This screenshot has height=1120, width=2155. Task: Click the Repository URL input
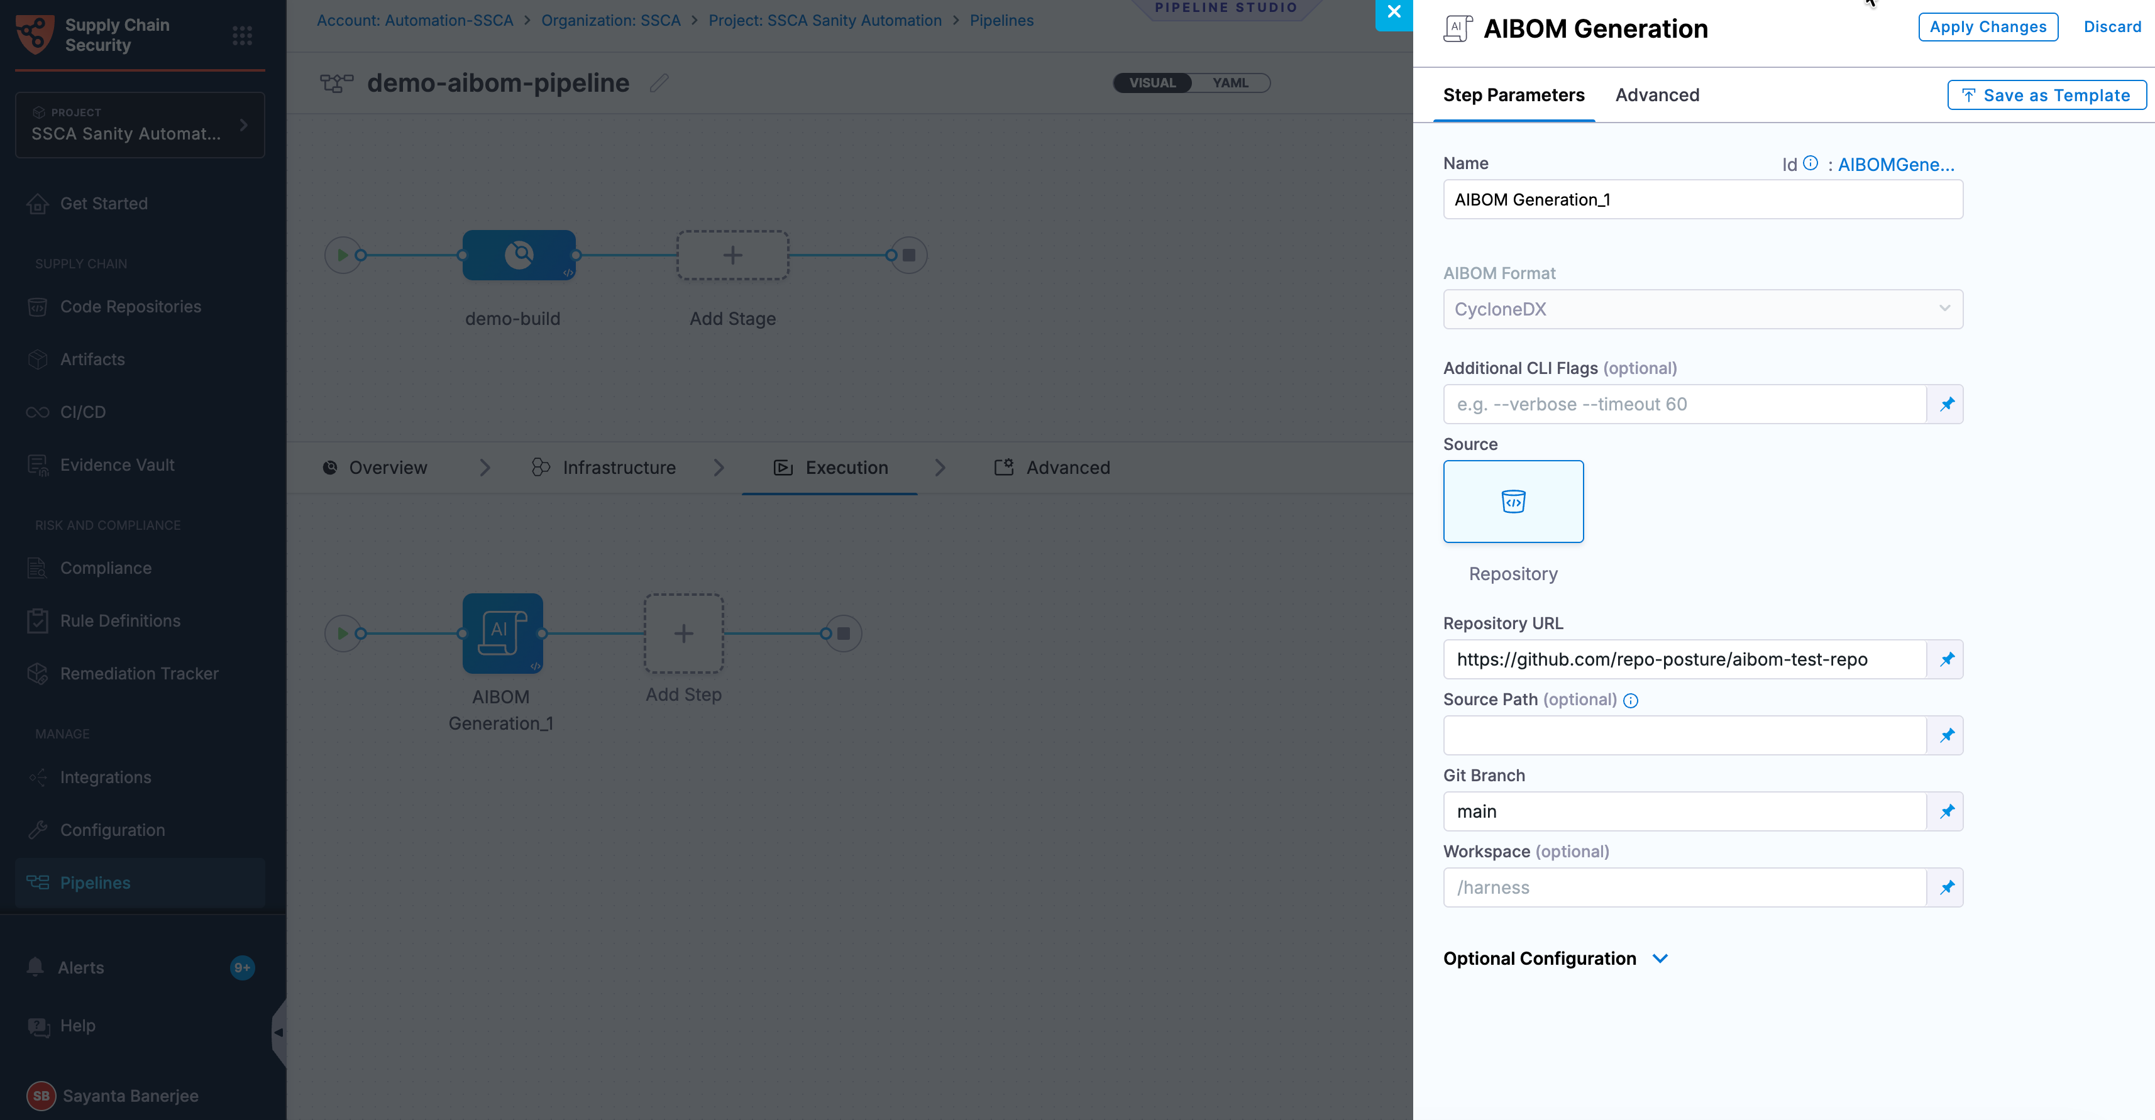pyautogui.click(x=1685, y=659)
